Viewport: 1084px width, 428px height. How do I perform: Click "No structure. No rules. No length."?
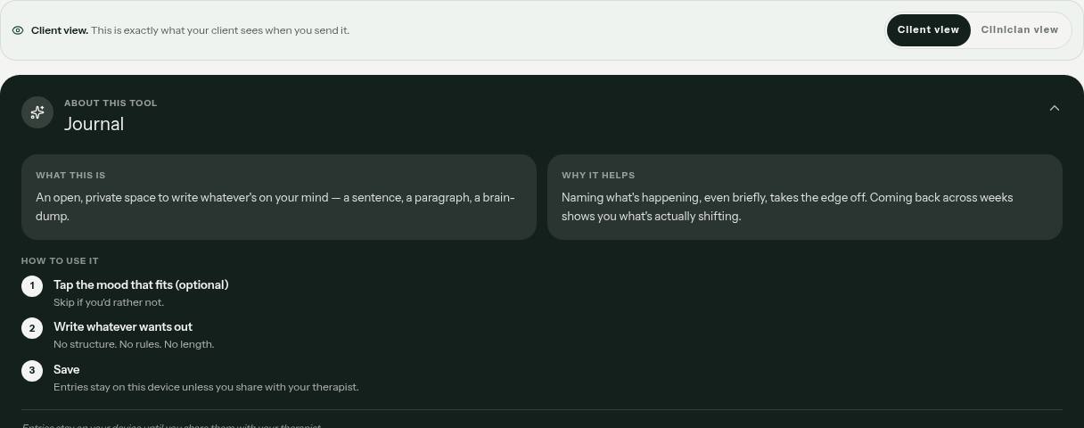134,344
